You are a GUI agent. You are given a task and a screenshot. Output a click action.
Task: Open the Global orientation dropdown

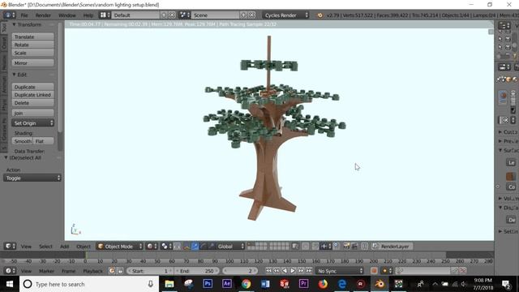tap(230, 247)
